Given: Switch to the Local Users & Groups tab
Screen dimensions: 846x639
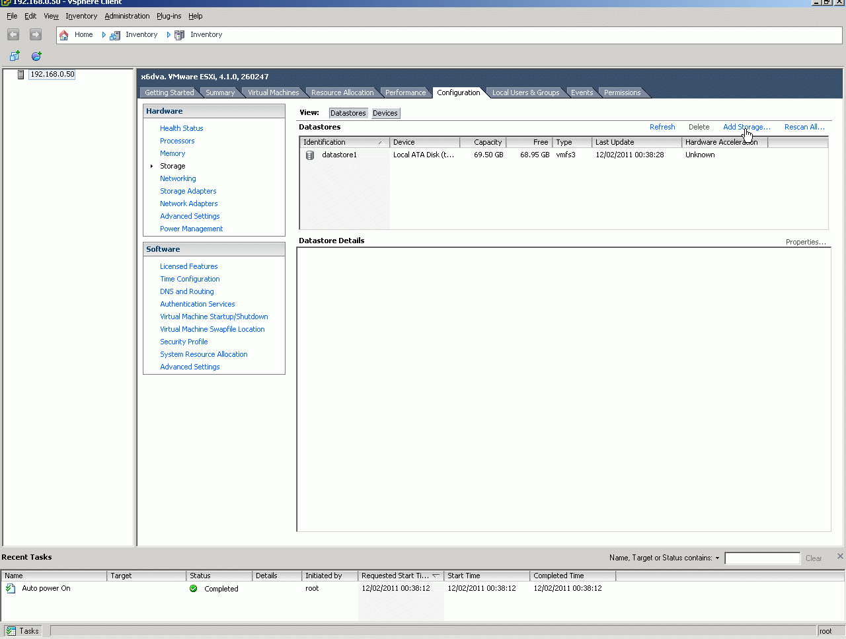Looking at the screenshot, I should click(x=525, y=93).
